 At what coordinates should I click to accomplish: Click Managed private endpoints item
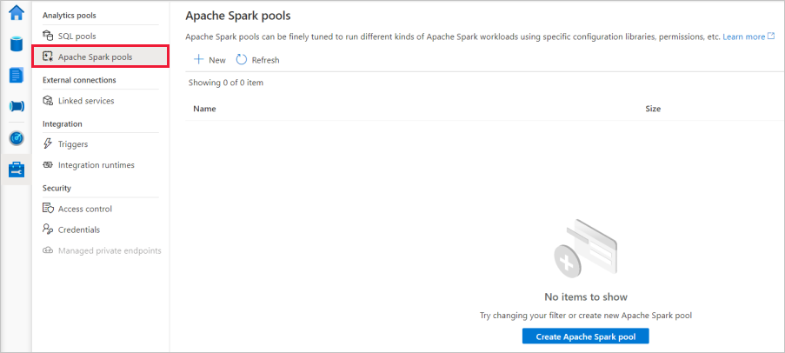tap(109, 250)
